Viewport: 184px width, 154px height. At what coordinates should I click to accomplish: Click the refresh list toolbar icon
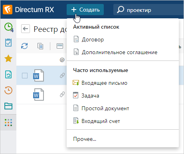click(x=24, y=46)
